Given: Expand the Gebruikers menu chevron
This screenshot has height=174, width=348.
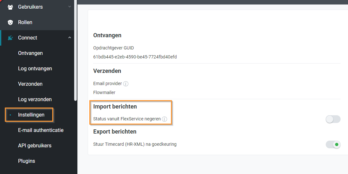Looking at the screenshot, I should pyautogui.click(x=69, y=7).
